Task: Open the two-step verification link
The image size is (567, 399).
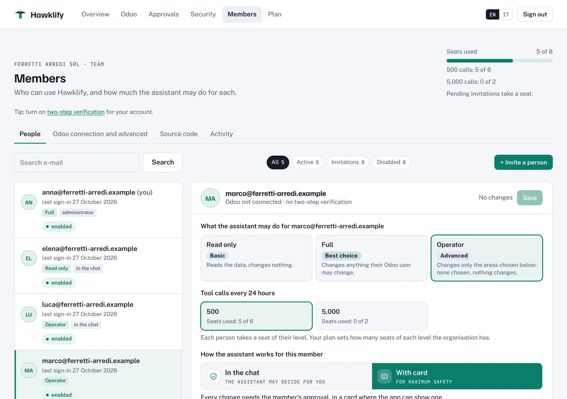Action: coord(76,112)
